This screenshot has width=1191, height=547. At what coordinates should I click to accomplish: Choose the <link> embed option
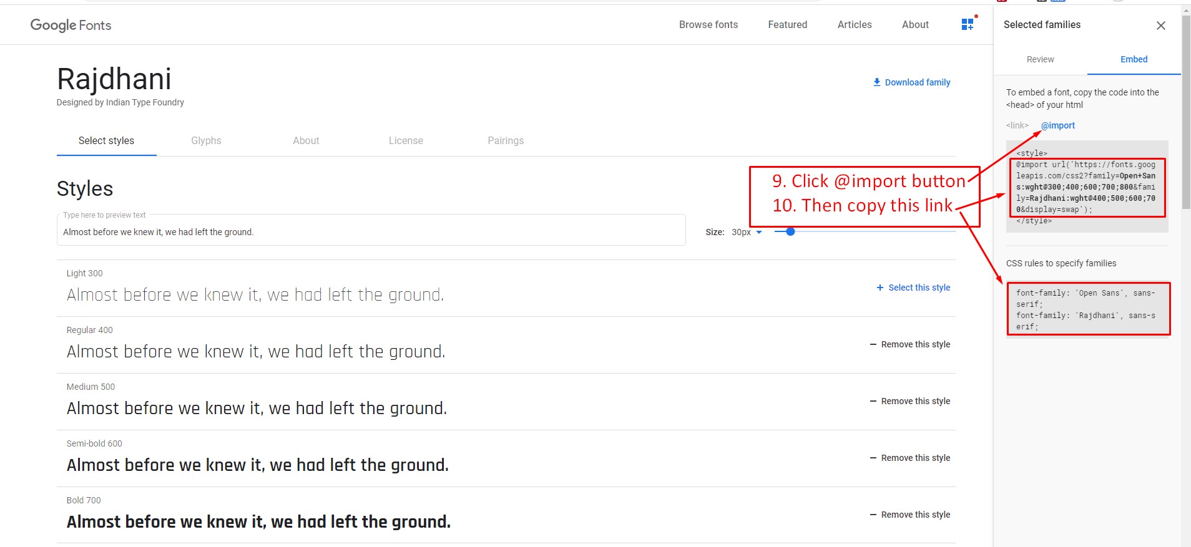(x=1017, y=125)
